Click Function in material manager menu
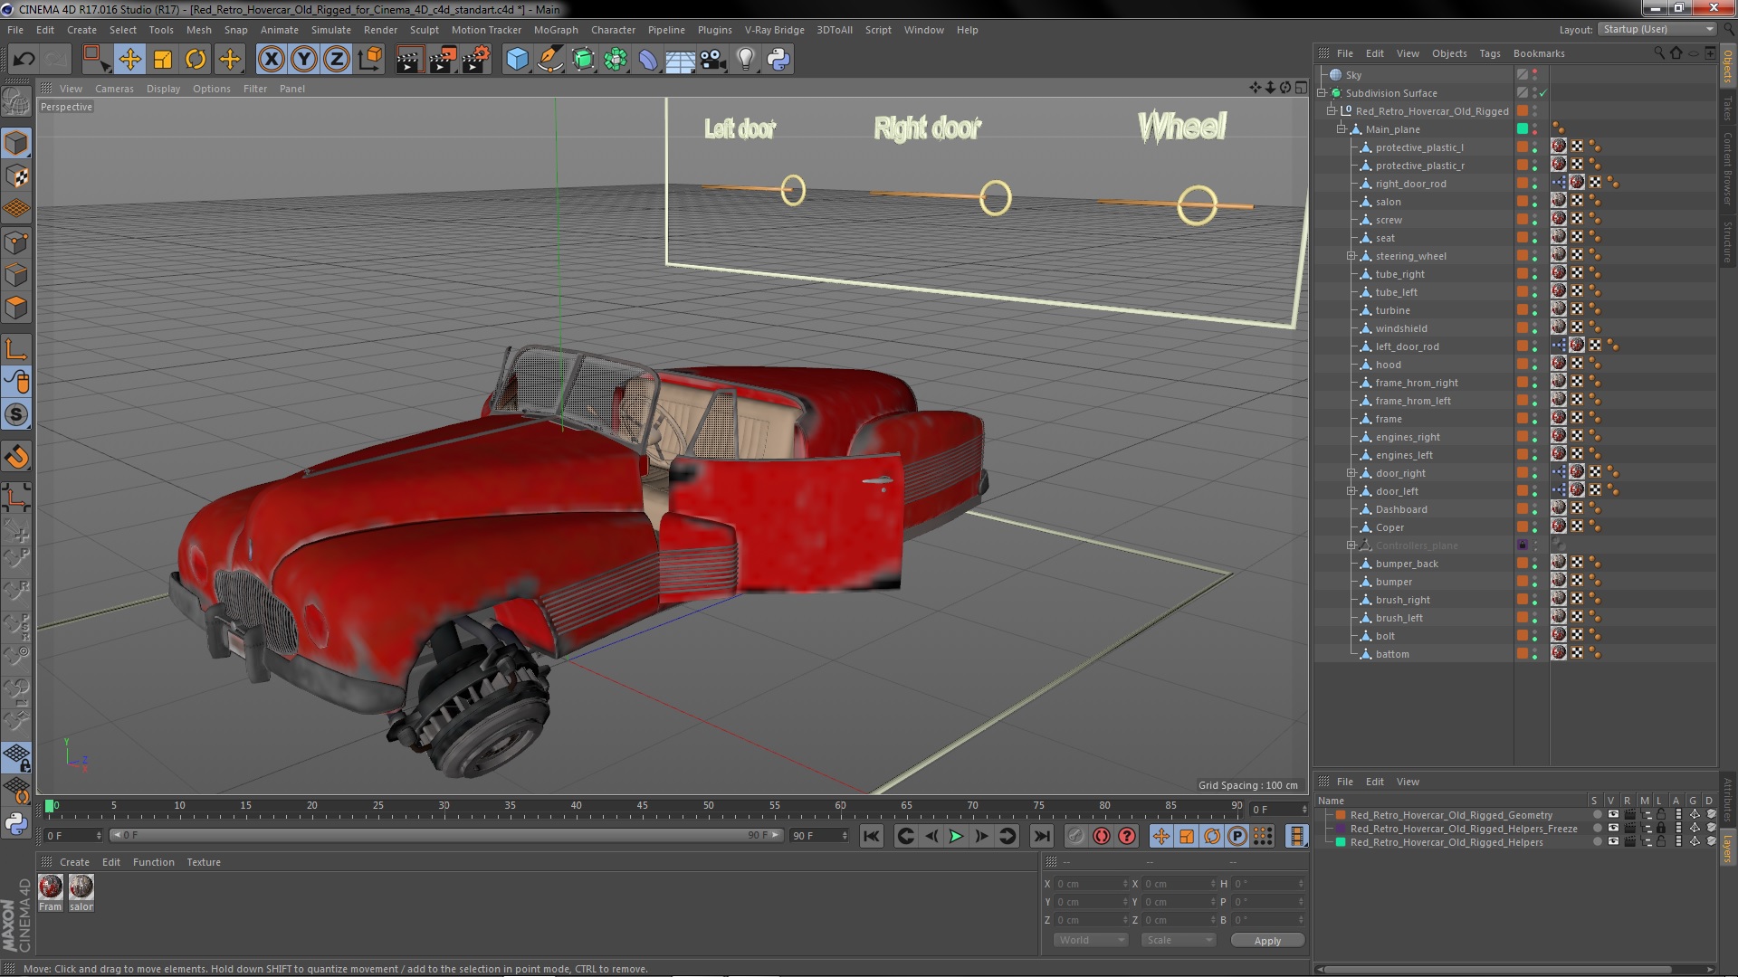This screenshot has width=1738, height=977. [x=154, y=862]
